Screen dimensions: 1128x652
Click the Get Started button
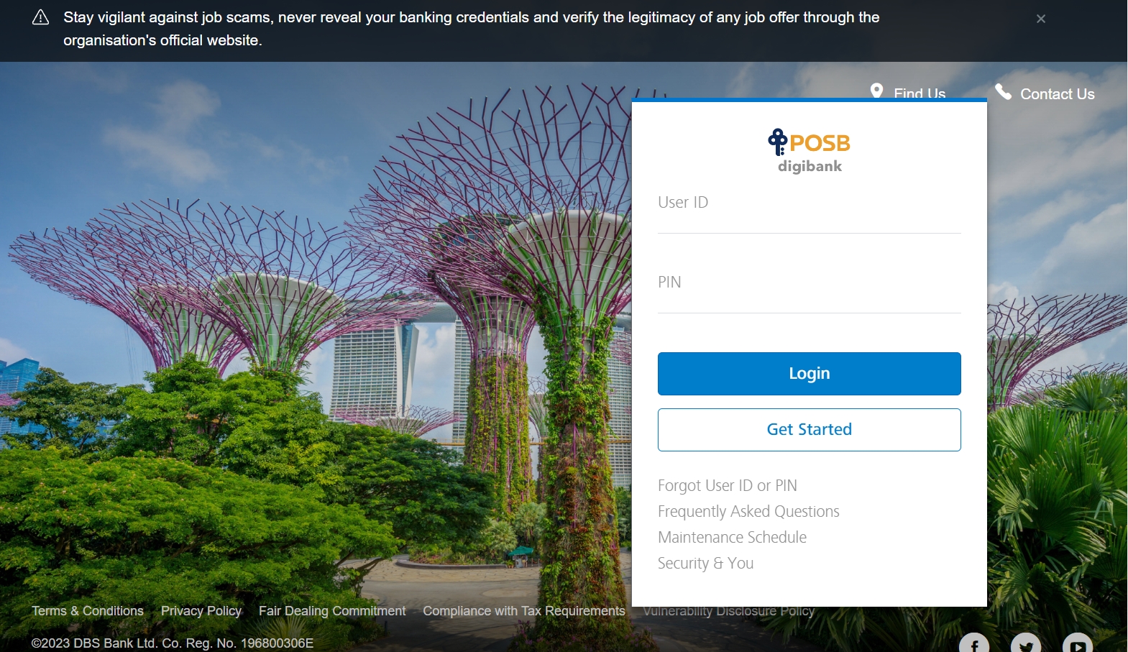(x=809, y=430)
